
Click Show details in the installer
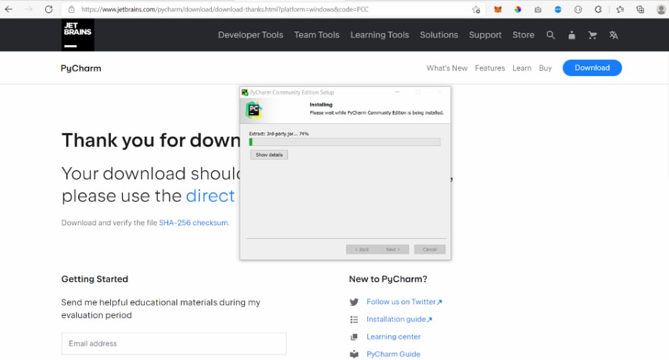point(269,155)
